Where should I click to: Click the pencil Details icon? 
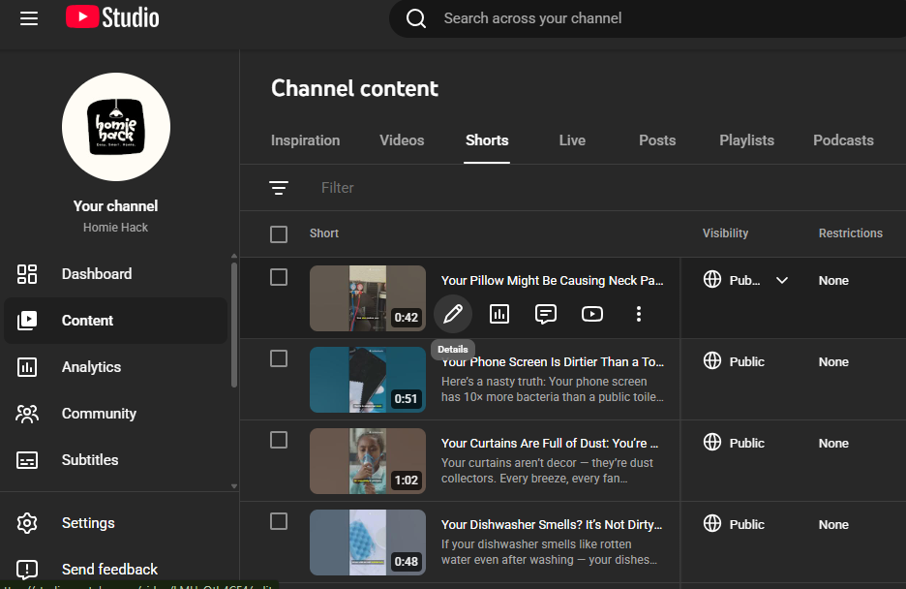coord(453,314)
